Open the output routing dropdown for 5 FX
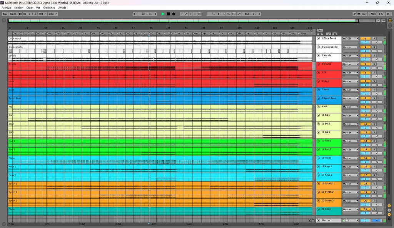 tap(350, 73)
